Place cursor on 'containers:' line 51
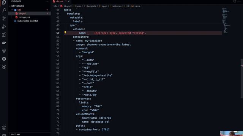The height and width of the screenshot is (136, 243). [81, 37]
